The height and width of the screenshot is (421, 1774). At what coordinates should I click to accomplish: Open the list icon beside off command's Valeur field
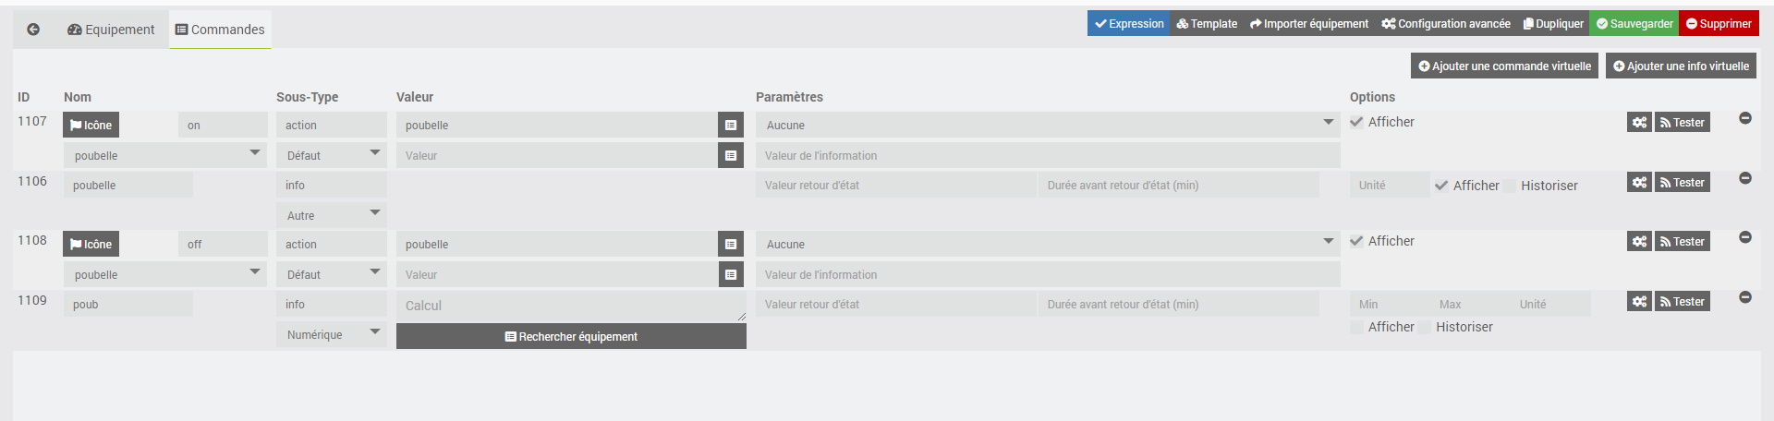coord(731,275)
